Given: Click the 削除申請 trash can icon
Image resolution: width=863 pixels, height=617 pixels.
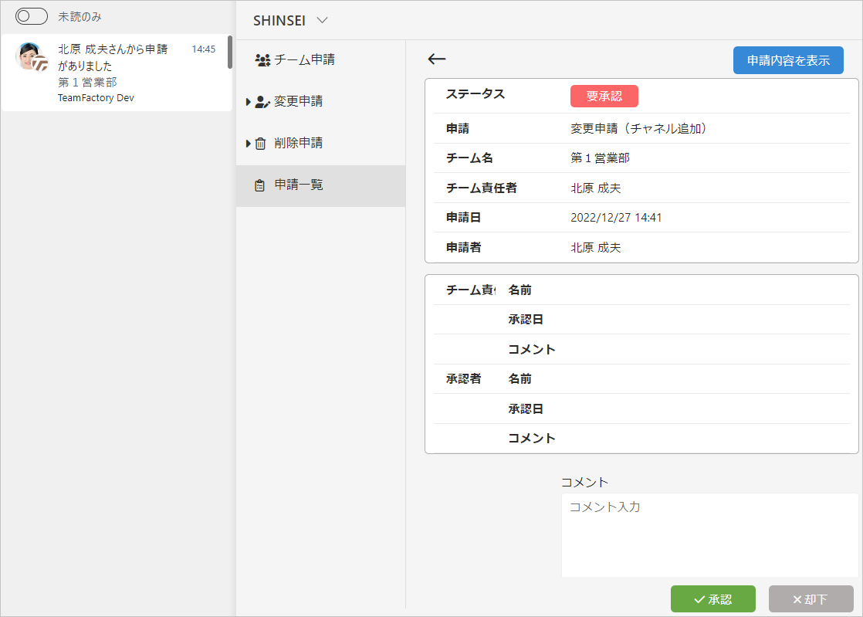Looking at the screenshot, I should click(x=260, y=144).
